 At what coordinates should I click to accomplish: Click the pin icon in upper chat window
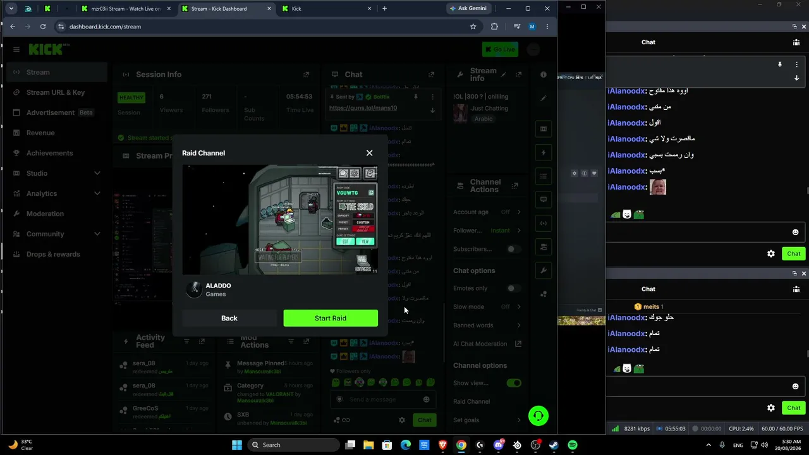coord(780,64)
